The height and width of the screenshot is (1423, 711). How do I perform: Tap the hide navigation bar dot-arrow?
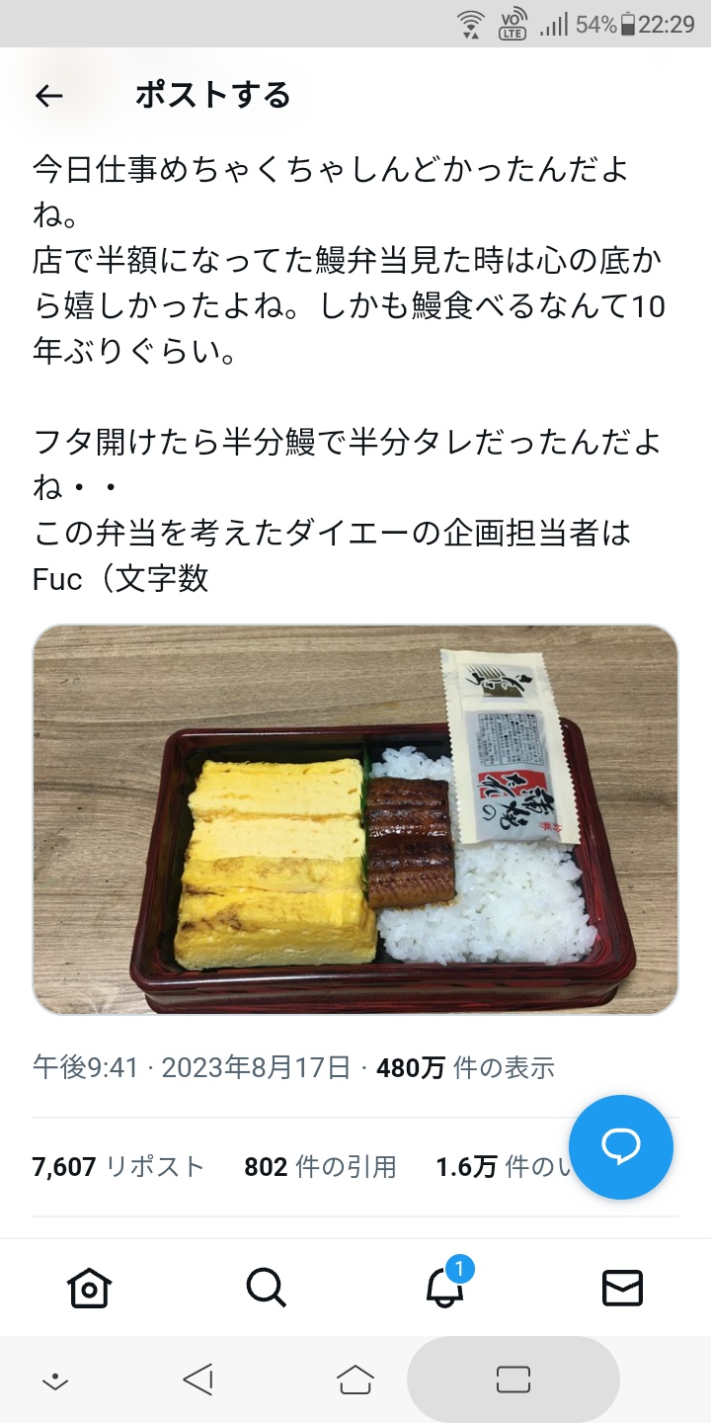[55, 1381]
